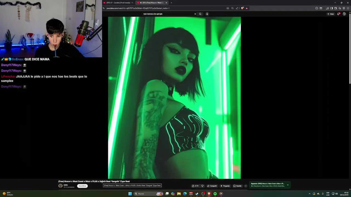Open Task View in taskbar
Screen dimensions: 351x197
pyautogui.click(x=167, y=194)
